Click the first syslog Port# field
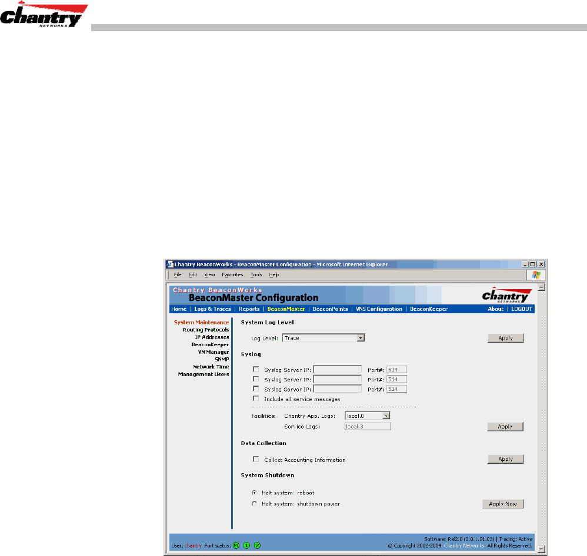 pos(396,370)
